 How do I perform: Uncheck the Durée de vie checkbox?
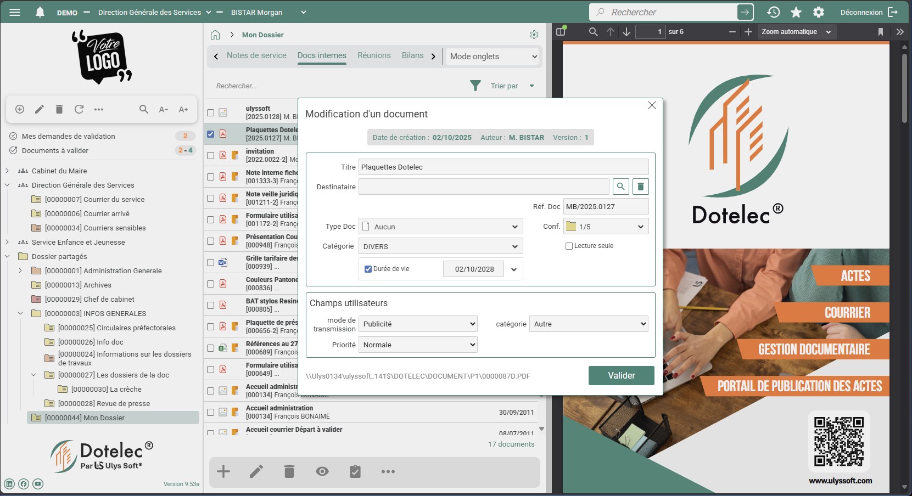pyautogui.click(x=368, y=269)
